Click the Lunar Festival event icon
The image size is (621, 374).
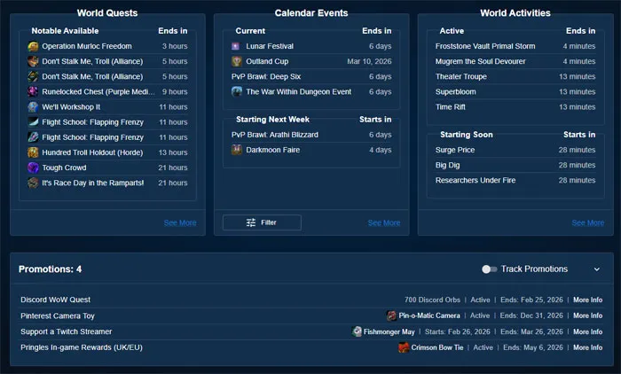click(236, 46)
